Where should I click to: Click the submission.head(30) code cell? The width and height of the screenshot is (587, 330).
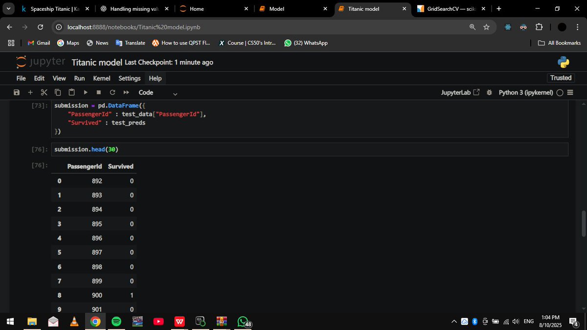309,149
